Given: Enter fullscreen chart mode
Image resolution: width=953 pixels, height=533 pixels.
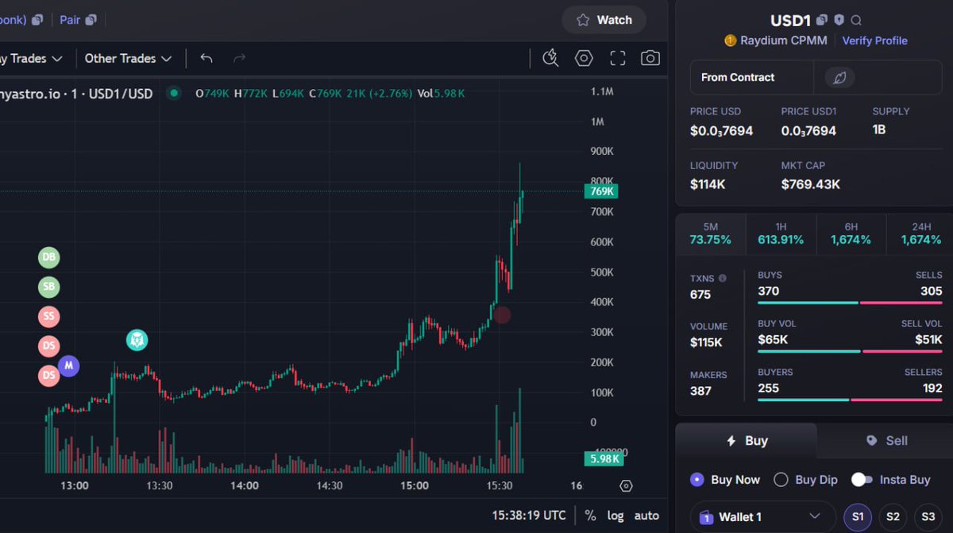Looking at the screenshot, I should tap(618, 58).
